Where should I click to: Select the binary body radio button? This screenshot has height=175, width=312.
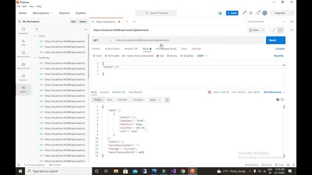168,56
